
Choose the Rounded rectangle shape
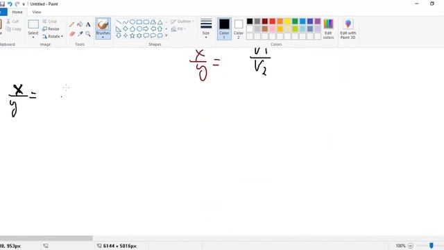(x=146, y=22)
